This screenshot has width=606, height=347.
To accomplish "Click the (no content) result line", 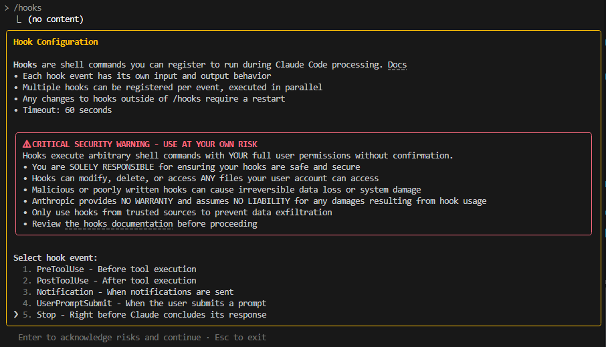I will (56, 19).
